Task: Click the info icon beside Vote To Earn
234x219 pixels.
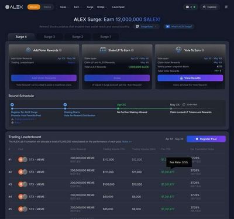Action: tap(203, 50)
